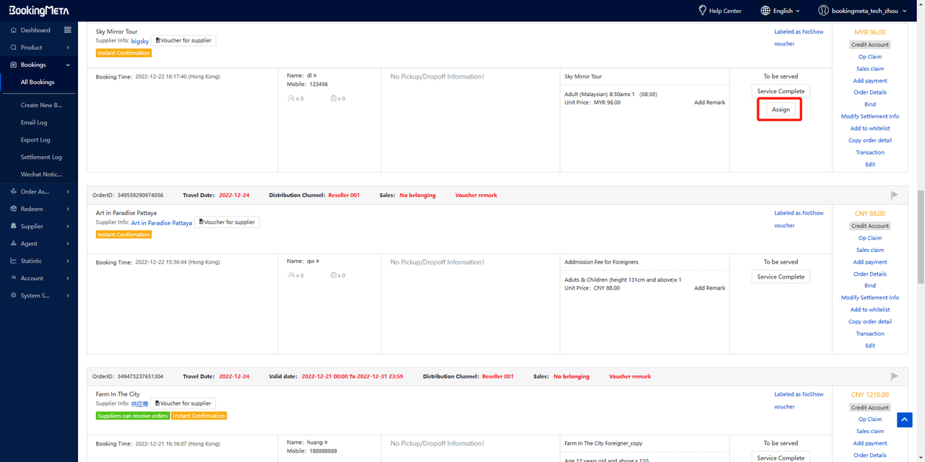Click Voucher for supplier under Farm In The City
Viewport: 925px width, 462px height.
coord(184,404)
